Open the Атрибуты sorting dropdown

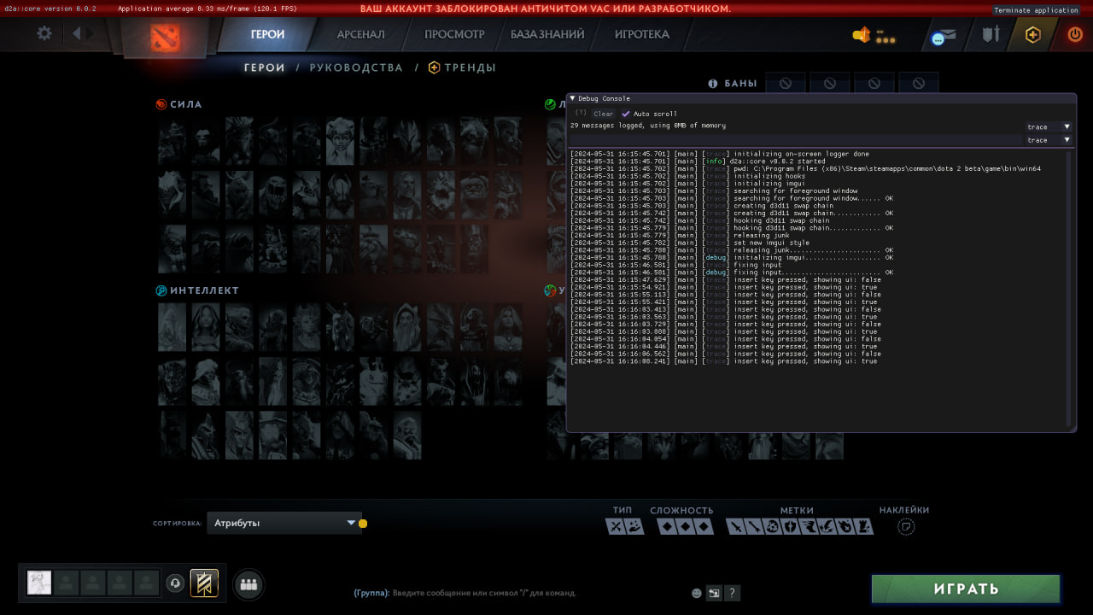pyautogui.click(x=283, y=523)
